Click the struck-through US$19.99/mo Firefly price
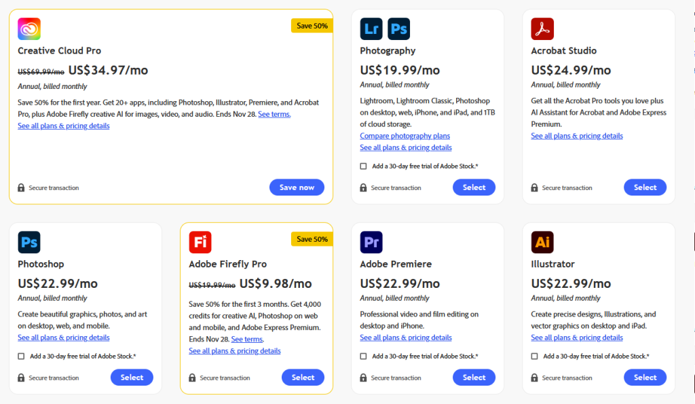 point(212,285)
